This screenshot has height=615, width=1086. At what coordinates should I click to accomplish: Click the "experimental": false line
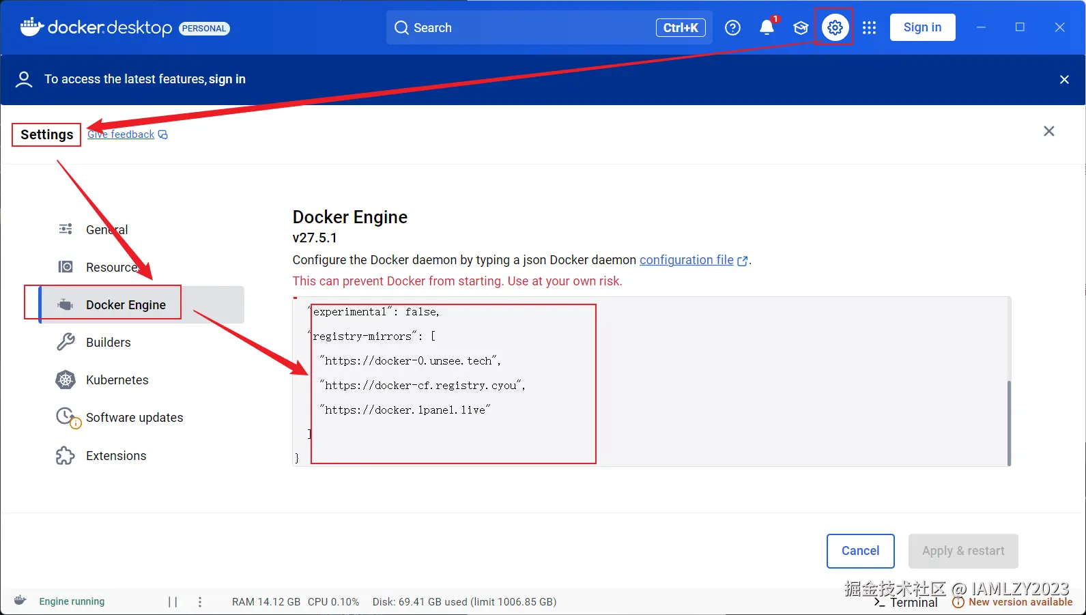(374, 311)
